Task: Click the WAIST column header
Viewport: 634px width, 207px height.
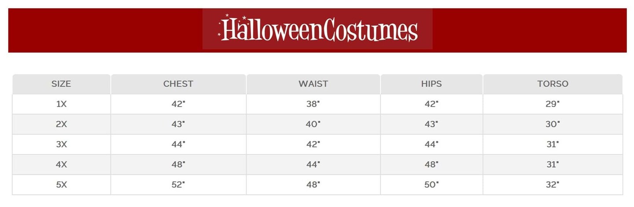Action: [313, 84]
